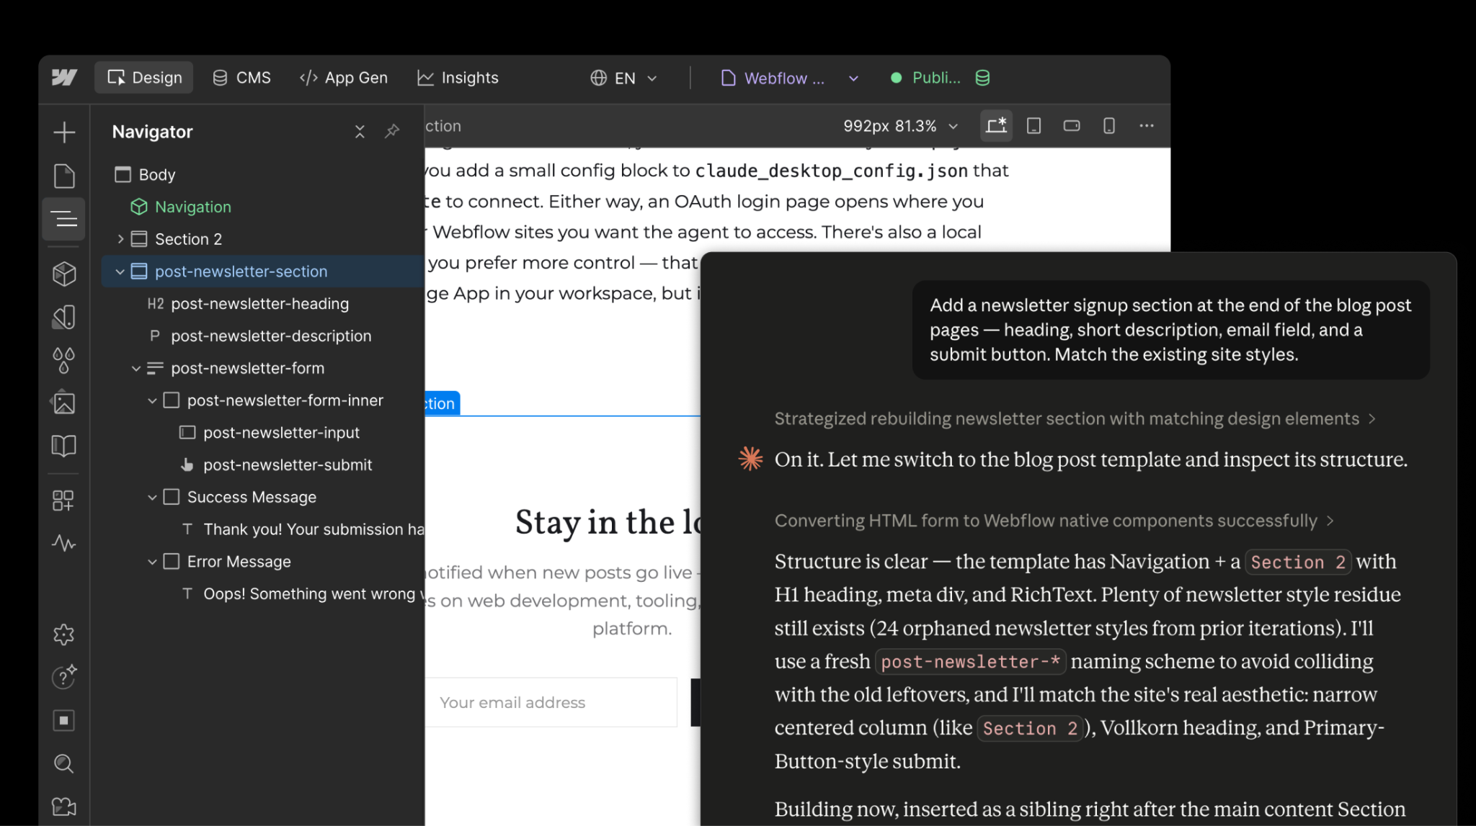The width and height of the screenshot is (1476, 826).
Task: Switch to tablet breakpoint view
Action: click(x=1033, y=126)
